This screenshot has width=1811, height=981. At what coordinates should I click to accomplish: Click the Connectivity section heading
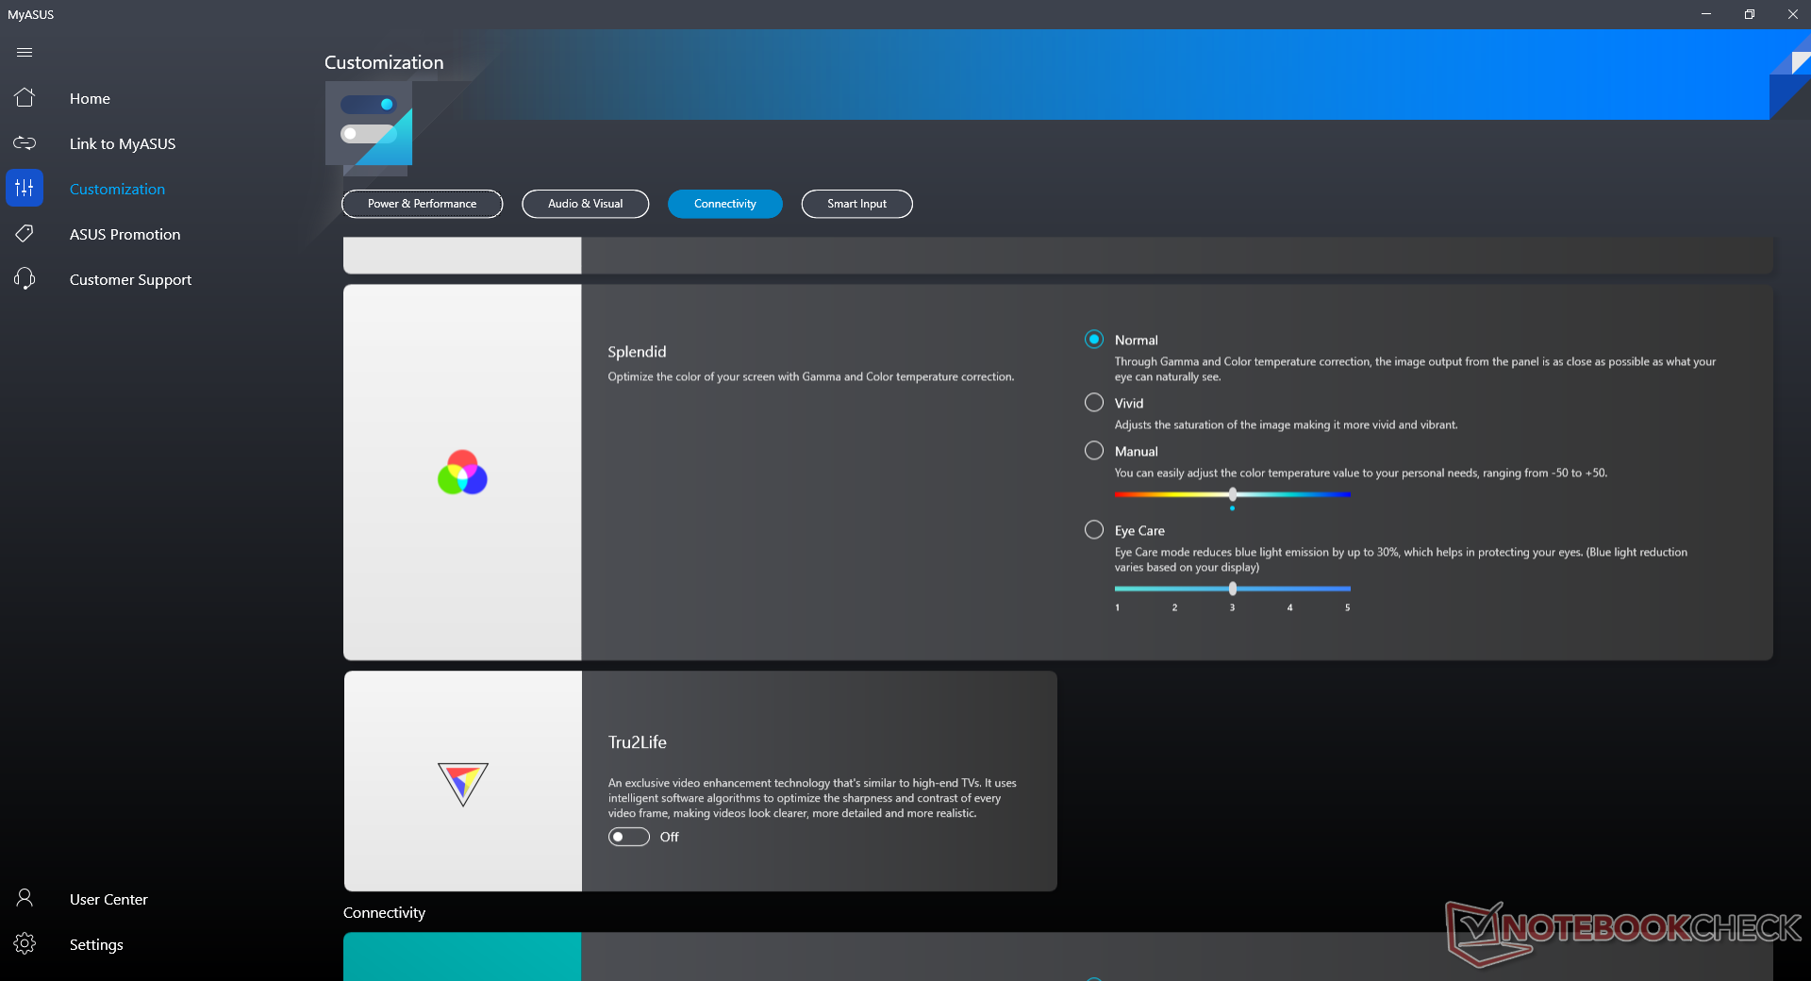coord(384,913)
